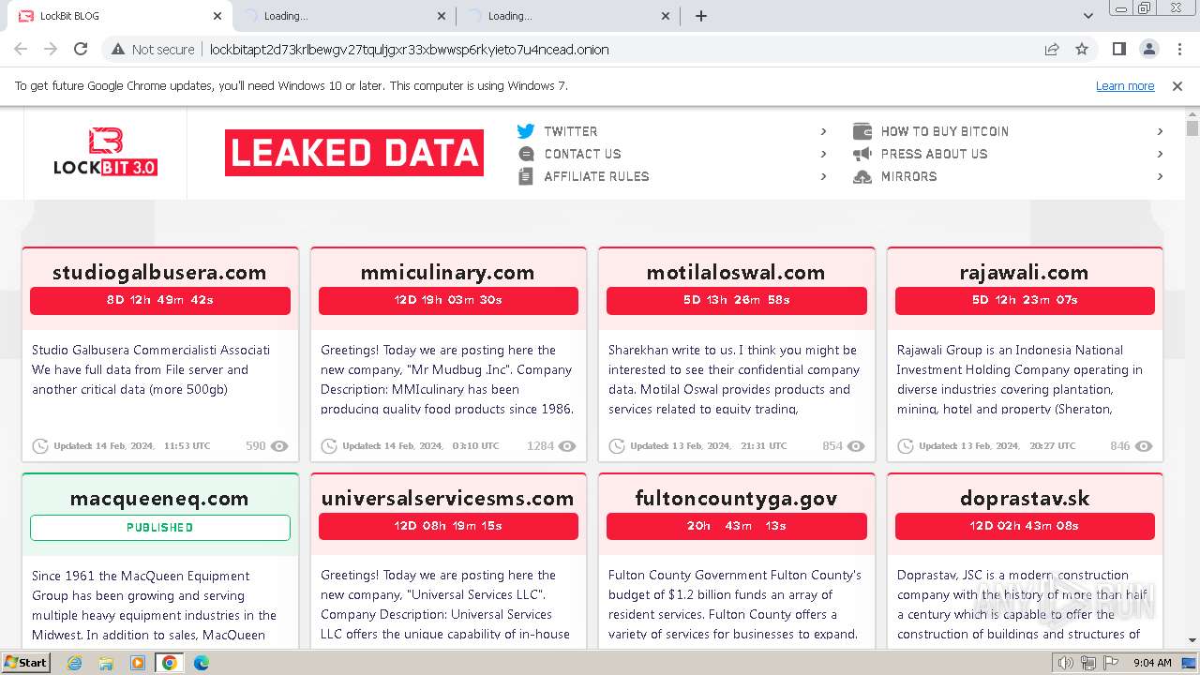Image resolution: width=1200 pixels, height=675 pixels.
Task: Switch to the third Loading tab
Action: click(x=567, y=16)
